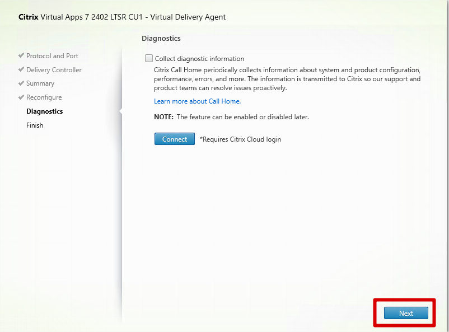The height and width of the screenshot is (332, 449).
Task: Click Next to continue the wizard
Action: 406,313
